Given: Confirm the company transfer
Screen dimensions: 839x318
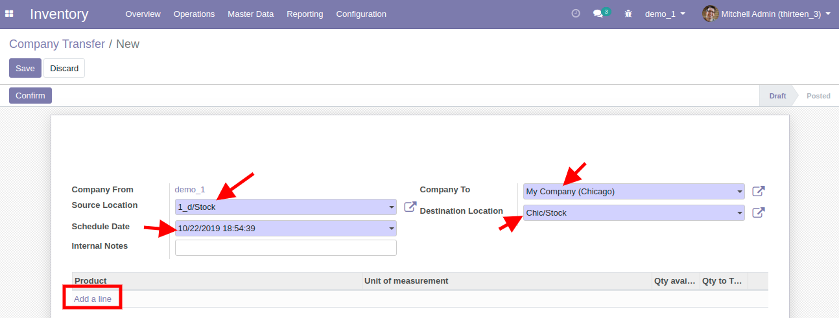Looking at the screenshot, I should click(x=30, y=96).
